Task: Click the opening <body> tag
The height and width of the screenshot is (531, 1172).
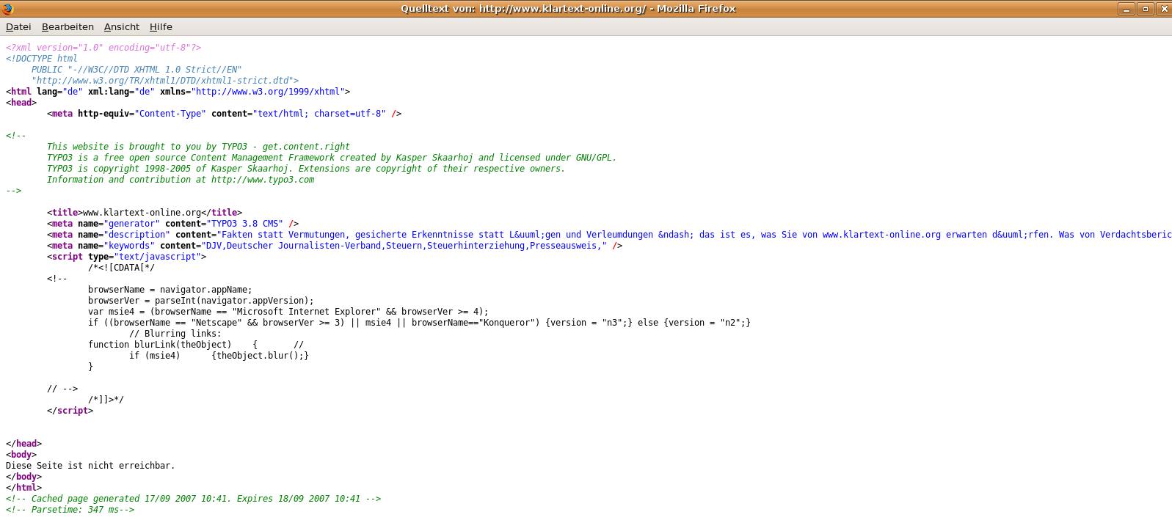Action: click(x=21, y=455)
